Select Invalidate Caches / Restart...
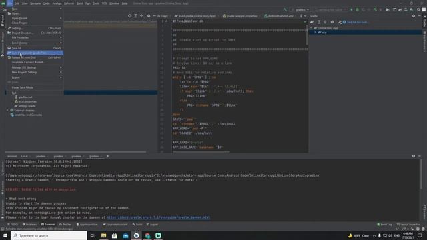The image size is (427, 240). coord(35,62)
